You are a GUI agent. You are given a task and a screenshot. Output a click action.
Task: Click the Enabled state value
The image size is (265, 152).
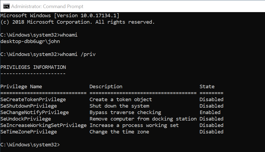click(210, 112)
